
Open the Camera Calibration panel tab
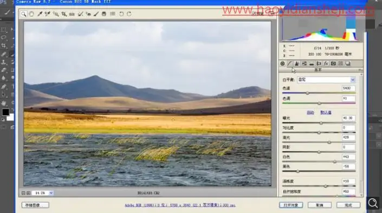333,63
